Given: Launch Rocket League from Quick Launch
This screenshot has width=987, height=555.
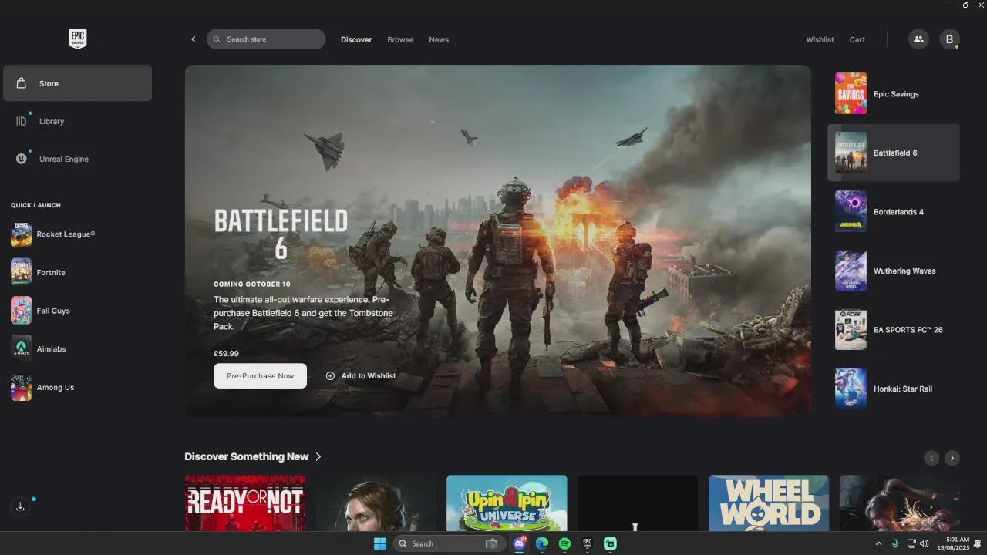Looking at the screenshot, I should [54, 234].
